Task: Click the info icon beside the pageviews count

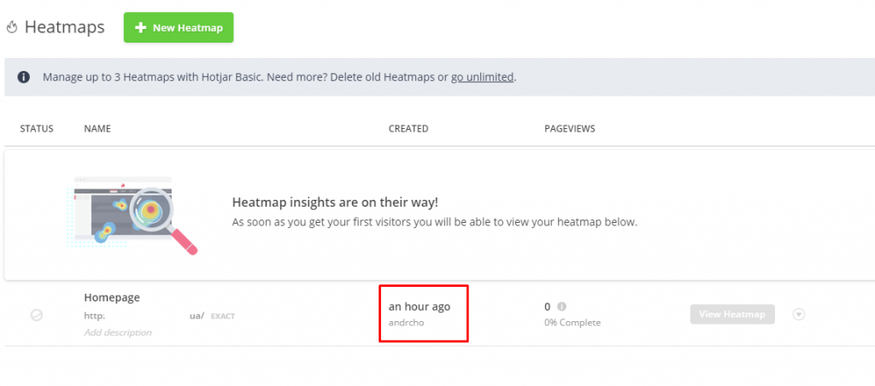Action: pos(561,307)
